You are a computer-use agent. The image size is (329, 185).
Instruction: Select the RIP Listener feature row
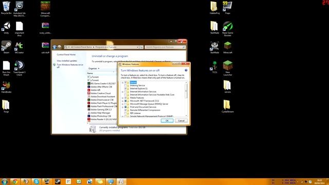(135, 113)
